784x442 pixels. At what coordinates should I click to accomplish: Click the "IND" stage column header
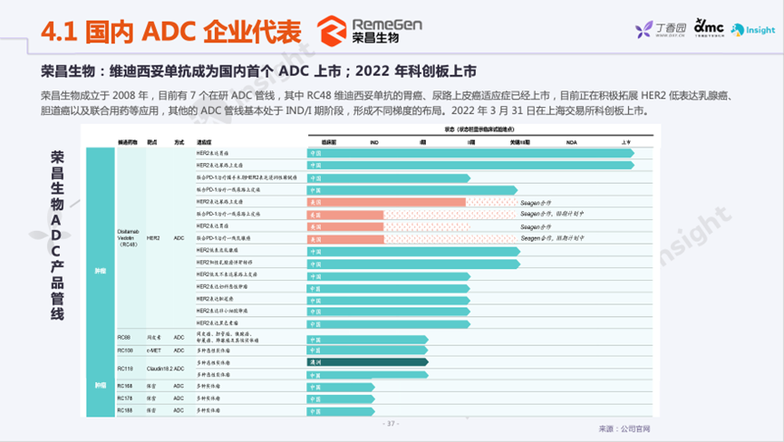point(374,142)
